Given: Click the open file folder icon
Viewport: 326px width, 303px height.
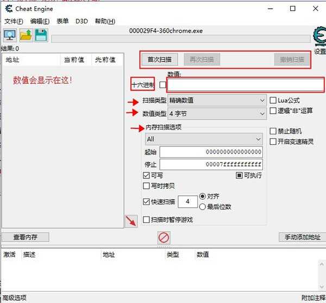Looking at the screenshot, I should pos(26,35).
